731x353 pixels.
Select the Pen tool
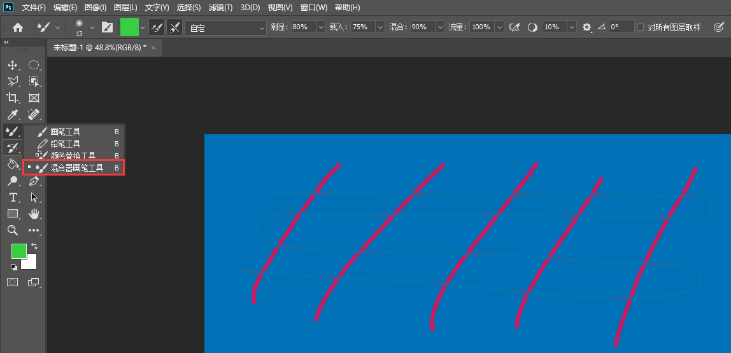pos(34,181)
